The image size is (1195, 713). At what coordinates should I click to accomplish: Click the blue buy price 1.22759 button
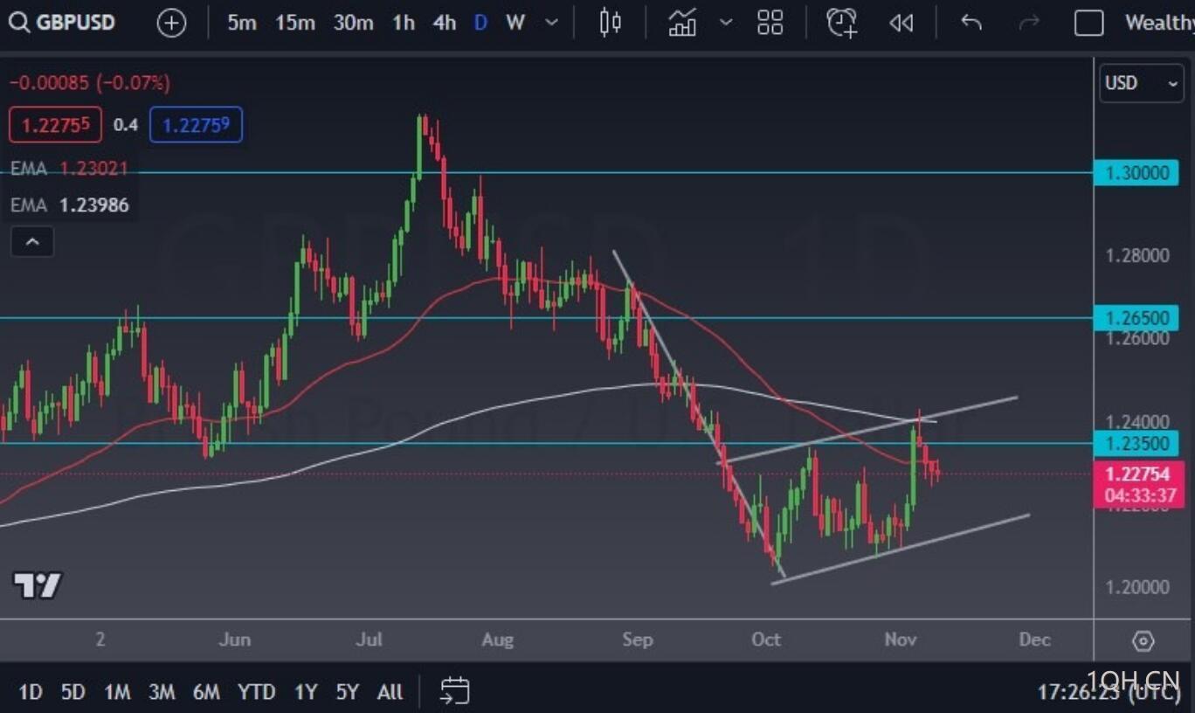(x=196, y=125)
